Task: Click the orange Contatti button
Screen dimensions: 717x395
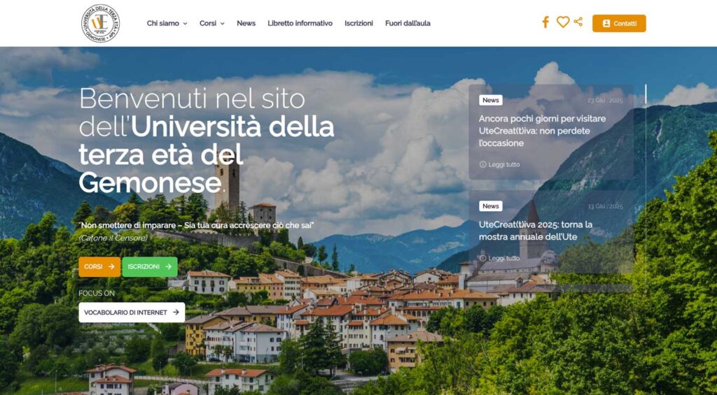Action: pos(619,23)
